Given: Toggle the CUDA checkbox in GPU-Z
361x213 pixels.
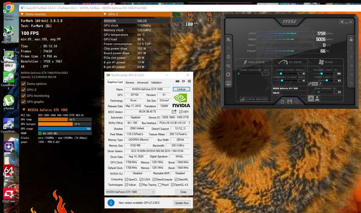Looking at the screenshot, I should coord(141,179).
